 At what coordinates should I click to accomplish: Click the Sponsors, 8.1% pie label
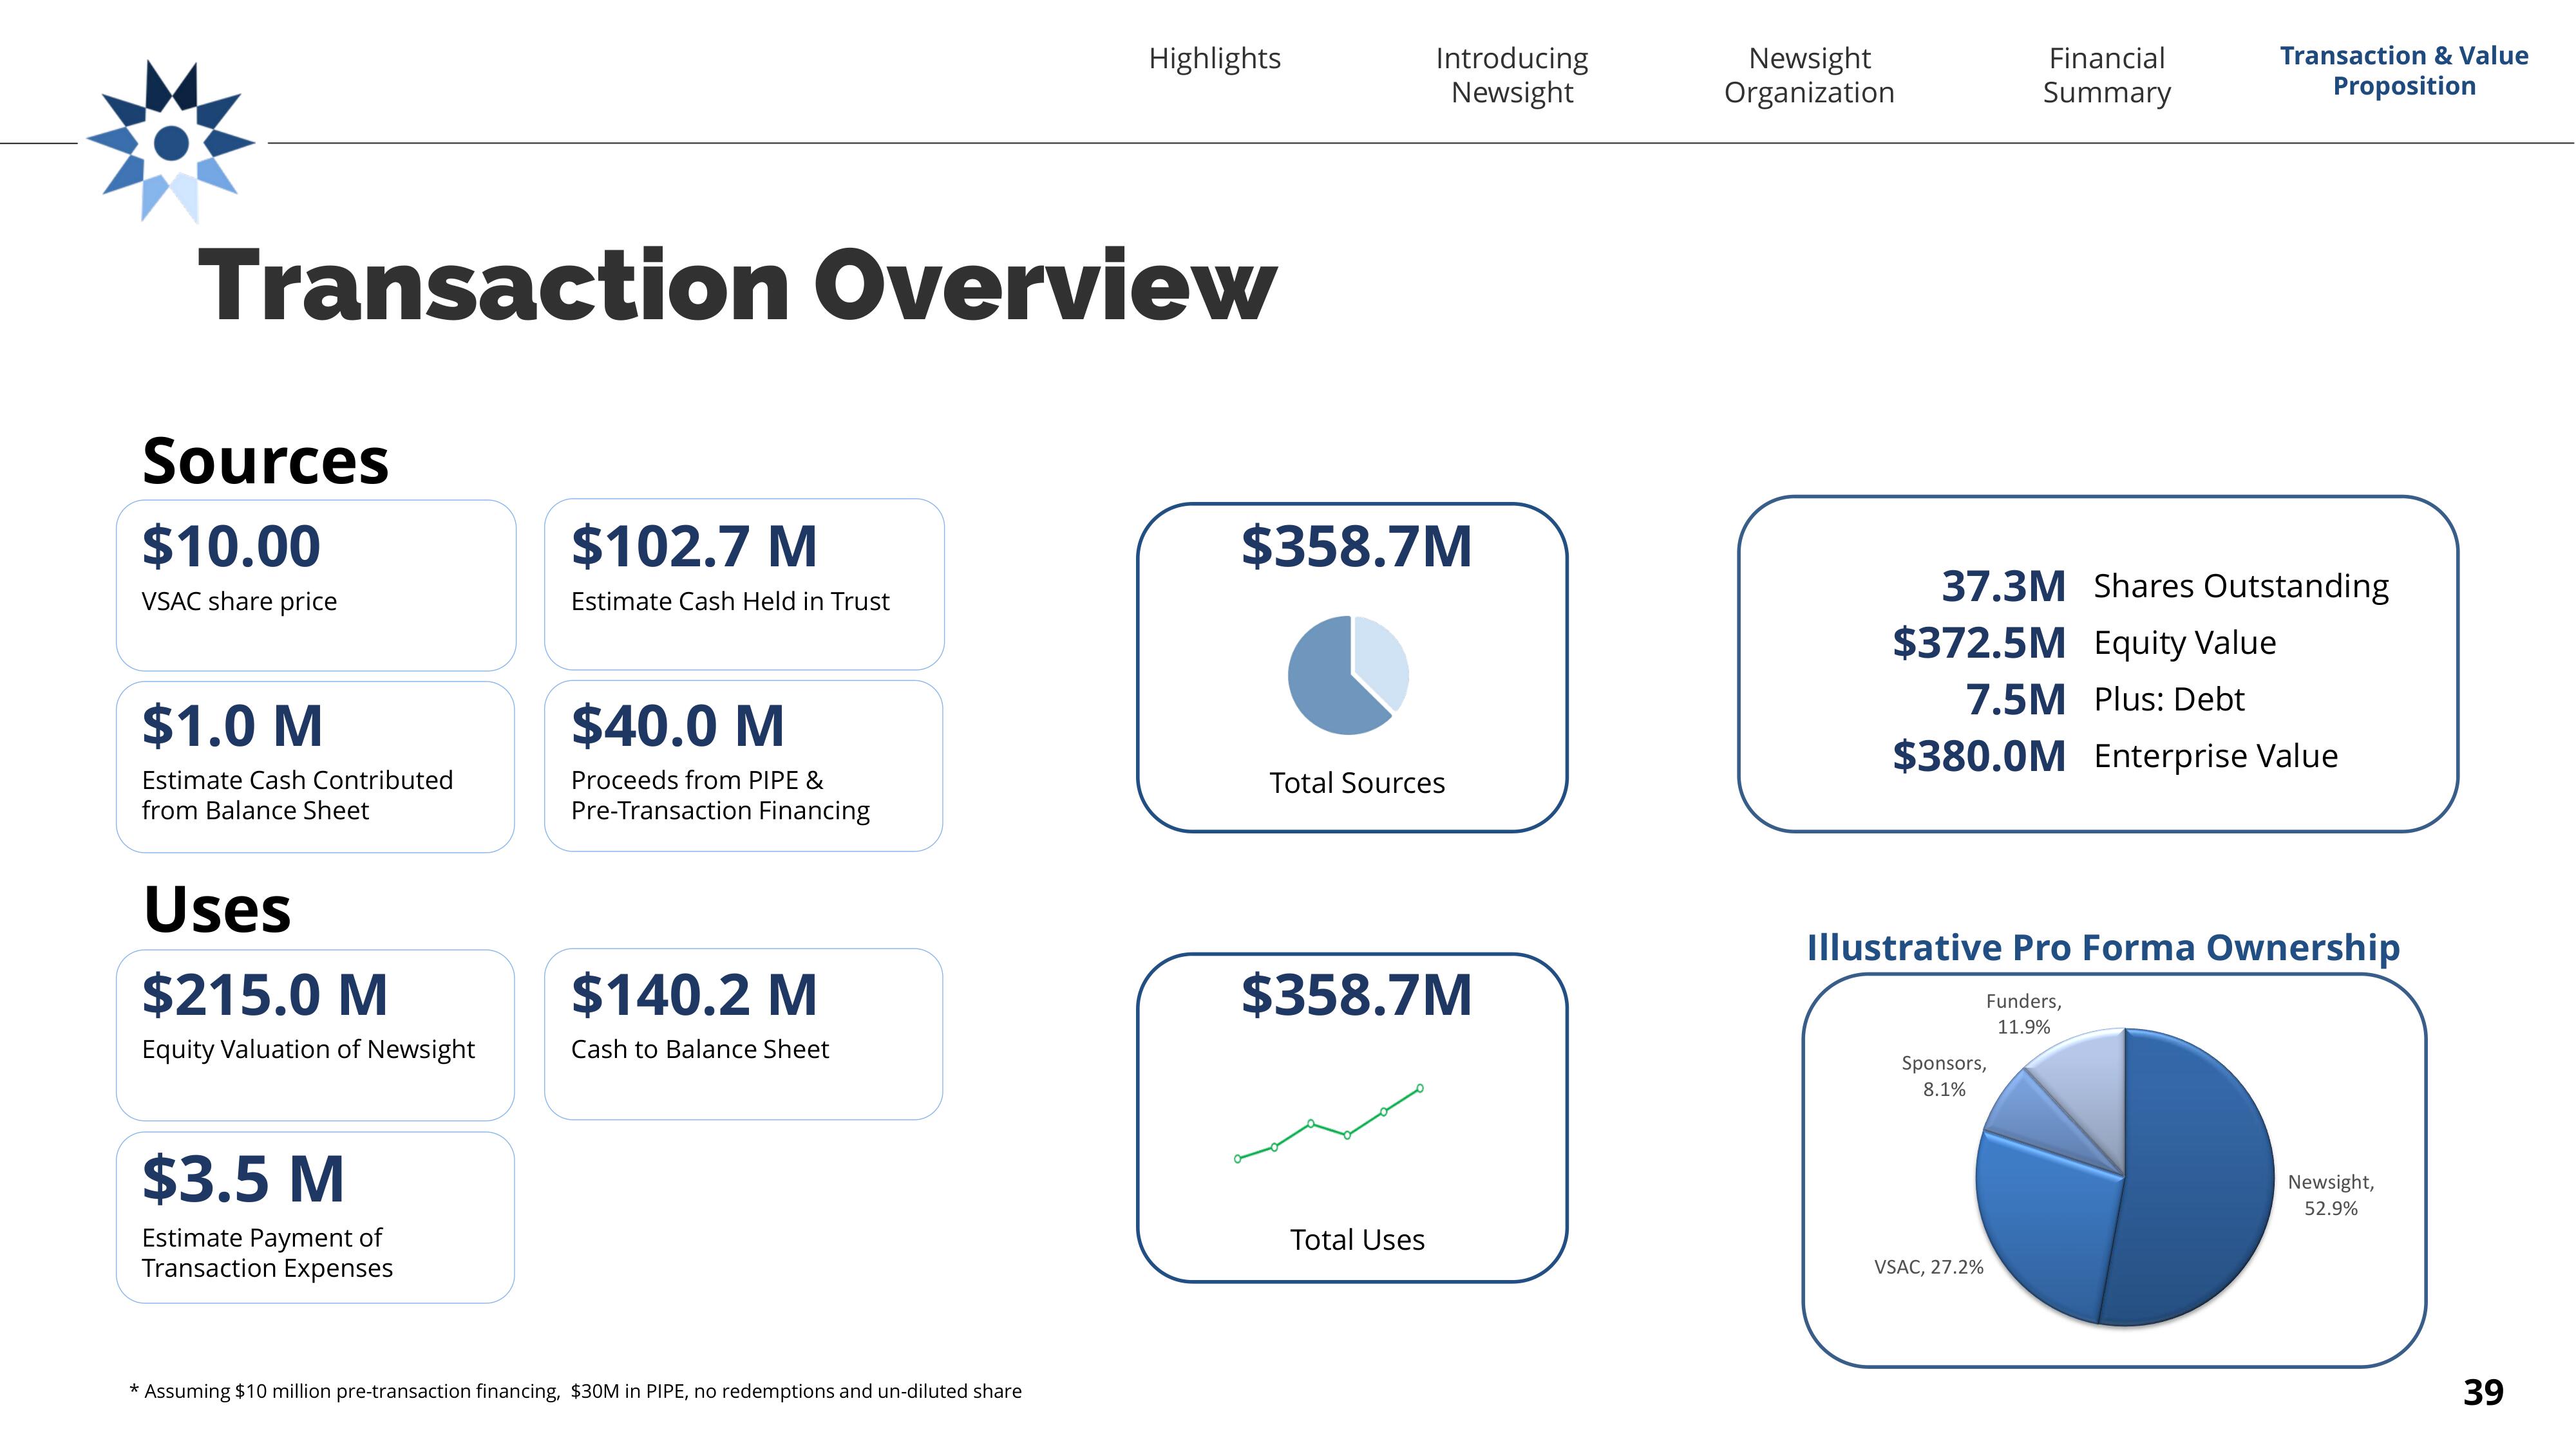click(1944, 1076)
